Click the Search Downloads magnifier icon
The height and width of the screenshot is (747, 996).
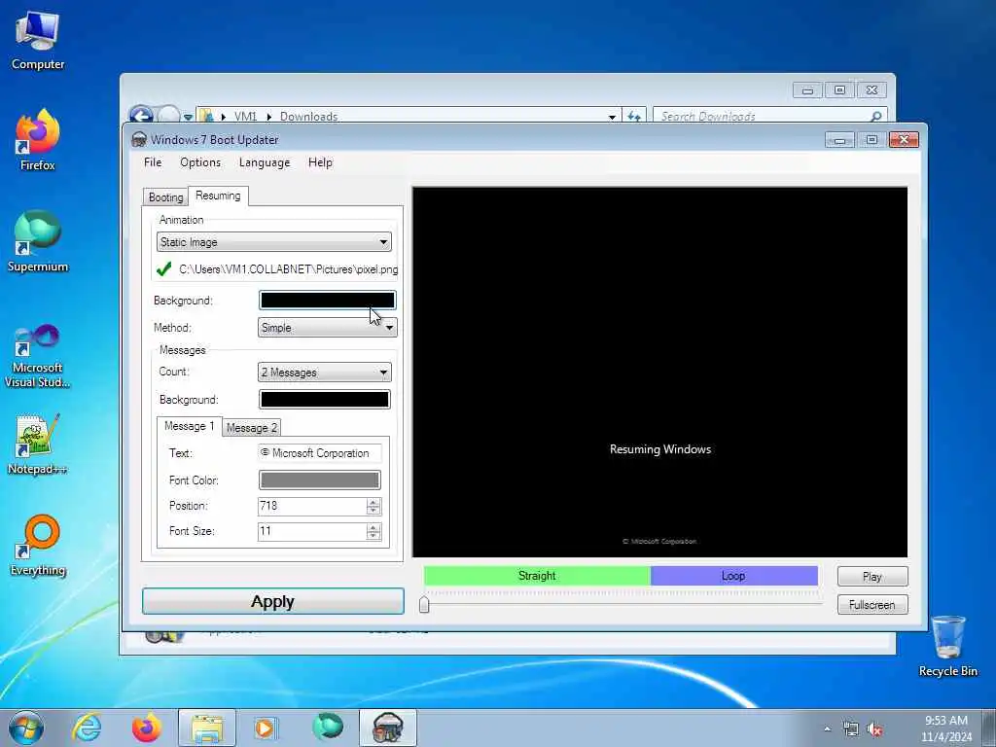[875, 117]
